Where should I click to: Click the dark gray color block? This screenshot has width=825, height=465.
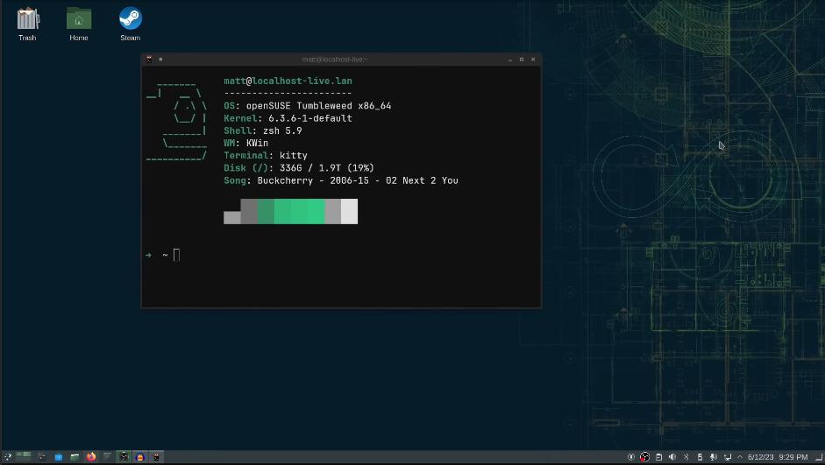pos(249,211)
